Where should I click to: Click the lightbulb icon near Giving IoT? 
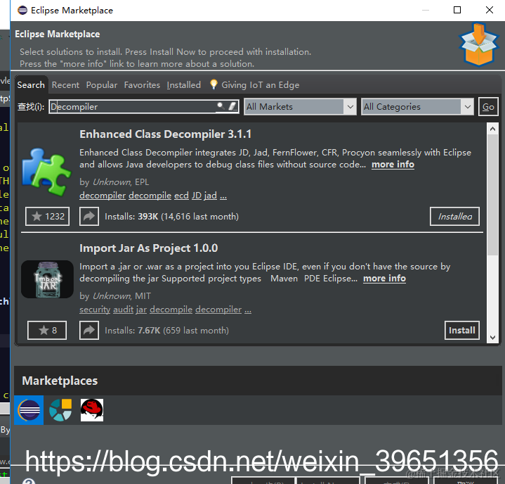point(214,84)
